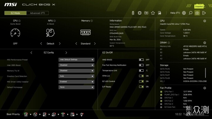Open the hardware monitor card icon
The image size is (212, 119).
146,13
